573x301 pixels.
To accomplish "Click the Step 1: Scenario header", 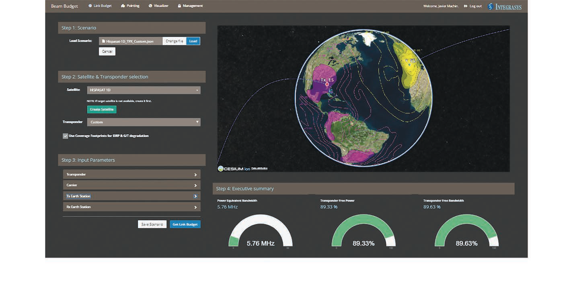I will [132, 28].
